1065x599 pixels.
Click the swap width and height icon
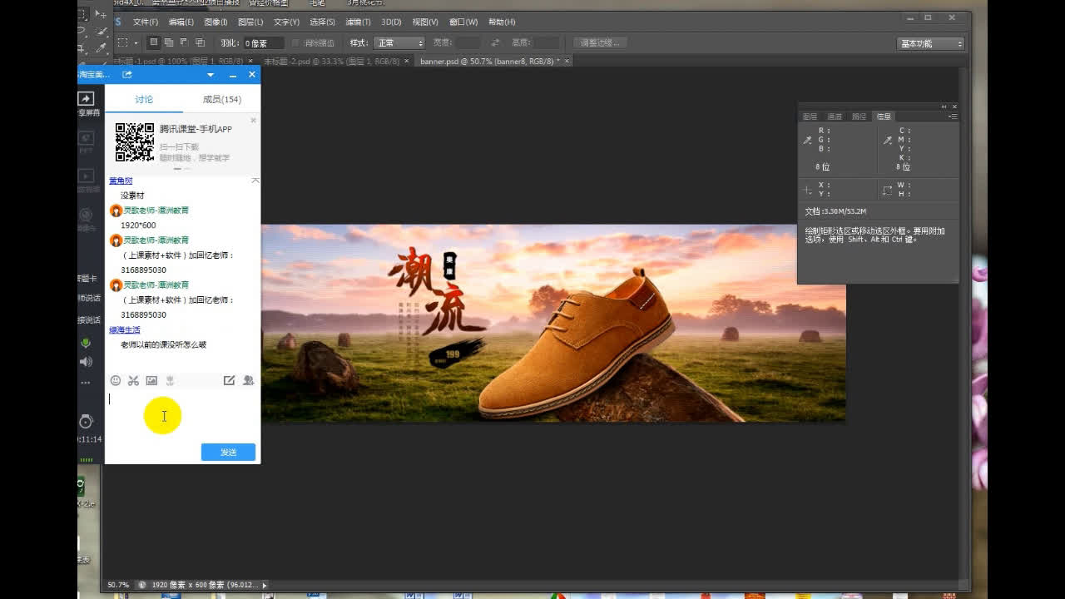pyautogui.click(x=495, y=43)
